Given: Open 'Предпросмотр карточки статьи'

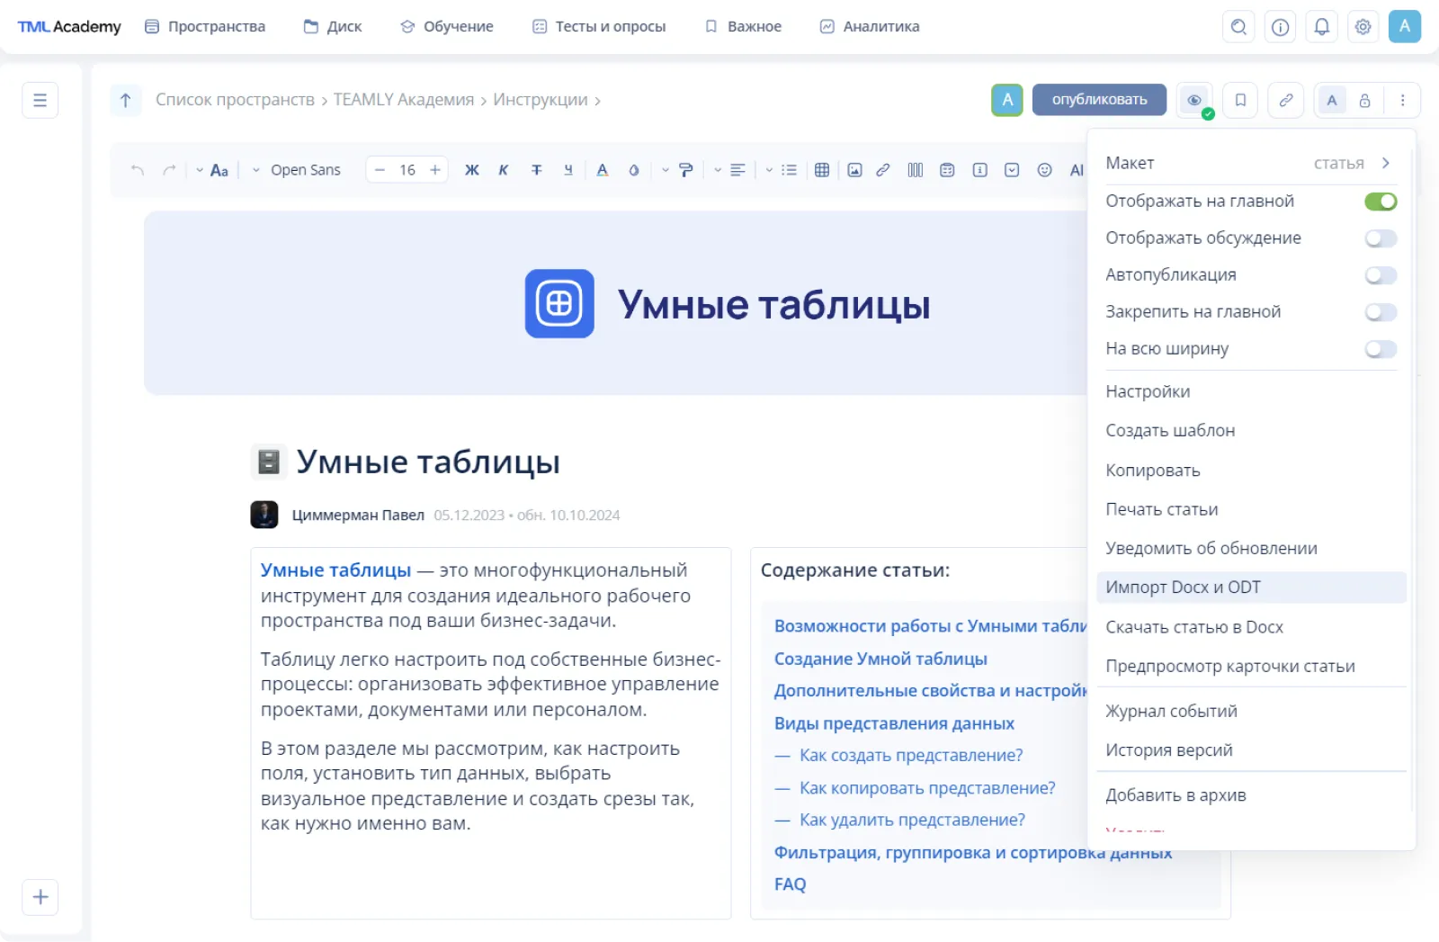Looking at the screenshot, I should (x=1251, y=667).
